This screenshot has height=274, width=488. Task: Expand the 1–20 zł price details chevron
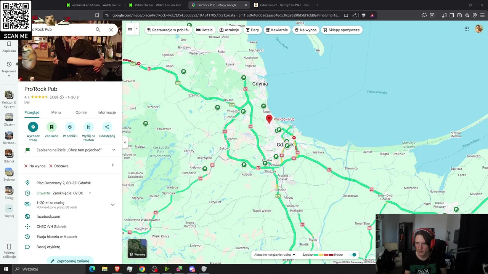[x=113, y=205]
